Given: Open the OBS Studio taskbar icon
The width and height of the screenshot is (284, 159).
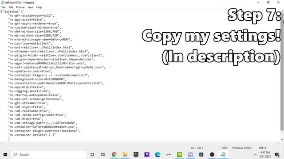Looking at the screenshot, I should coord(212,155).
